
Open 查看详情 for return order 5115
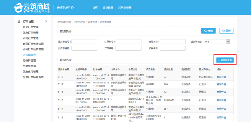[221, 100]
